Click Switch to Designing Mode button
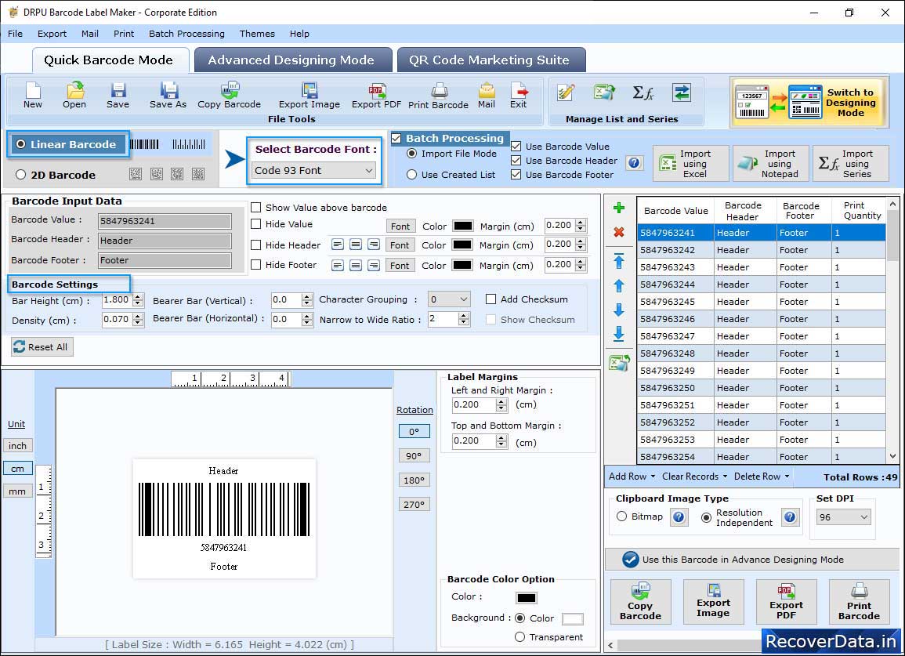The image size is (905, 656). click(x=809, y=102)
